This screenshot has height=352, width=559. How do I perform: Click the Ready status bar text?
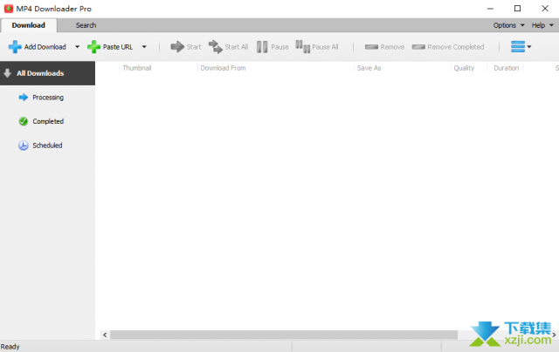[10, 347]
